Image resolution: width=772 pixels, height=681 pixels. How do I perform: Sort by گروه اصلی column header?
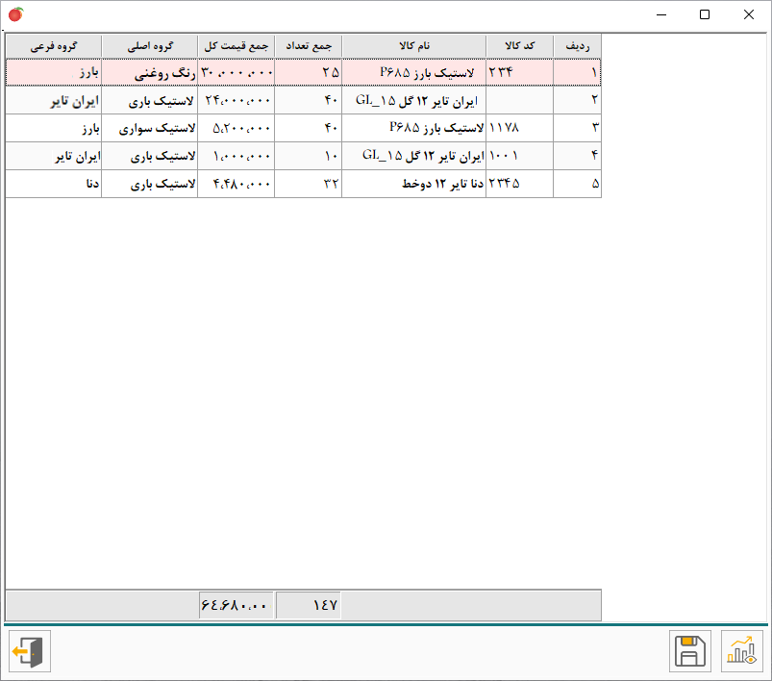pyautogui.click(x=150, y=46)
